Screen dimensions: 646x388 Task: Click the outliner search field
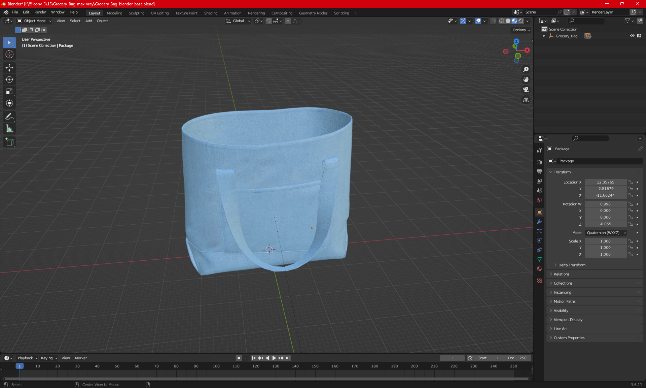pyautogui.click(x=586, y=21)
